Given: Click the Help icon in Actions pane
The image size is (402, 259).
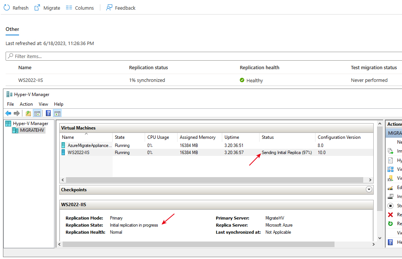Looking at the screenshot, I should point(390,242).
